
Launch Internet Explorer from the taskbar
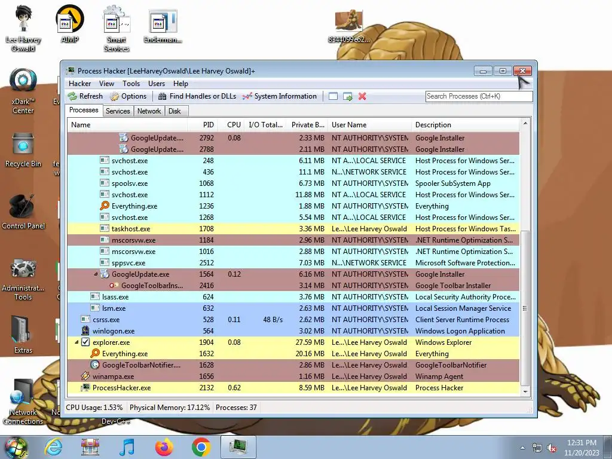(53, 447)
